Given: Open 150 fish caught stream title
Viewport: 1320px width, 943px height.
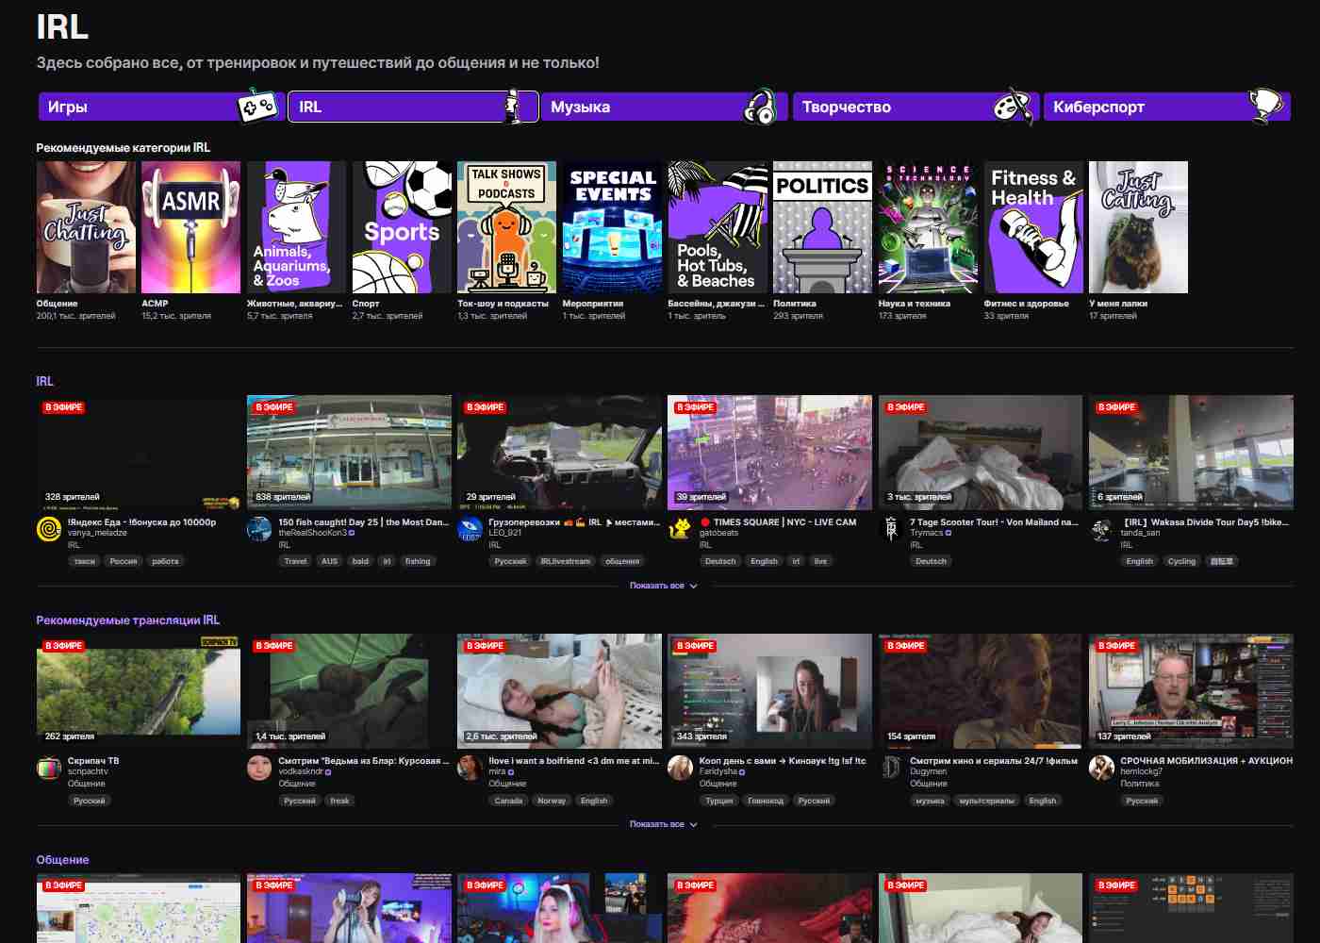Looking at the screenshot, I should tap(363, 521).
